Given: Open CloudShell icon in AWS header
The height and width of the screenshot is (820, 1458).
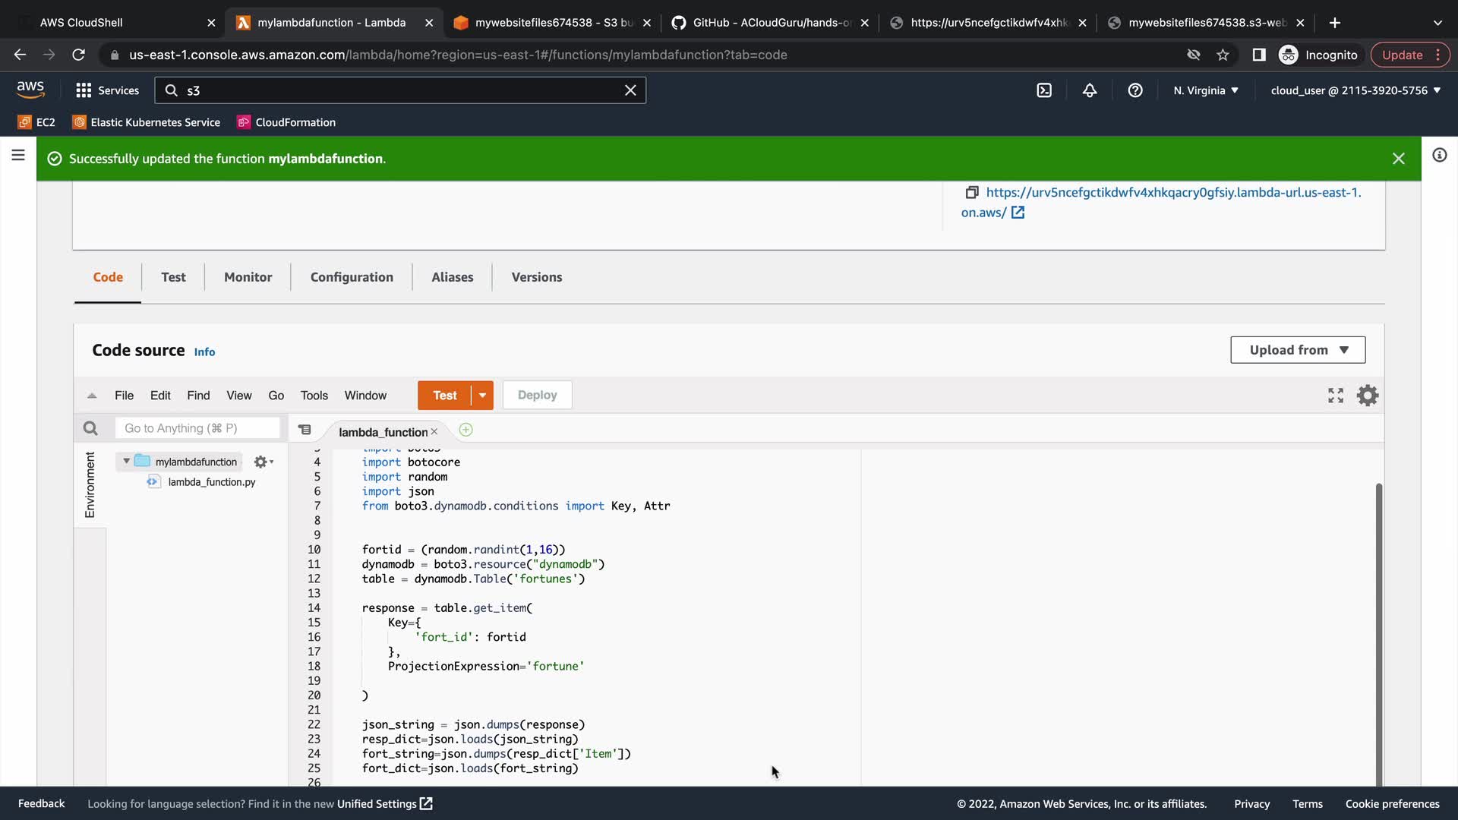Looking at the screenshot, I should (1044, 90).
